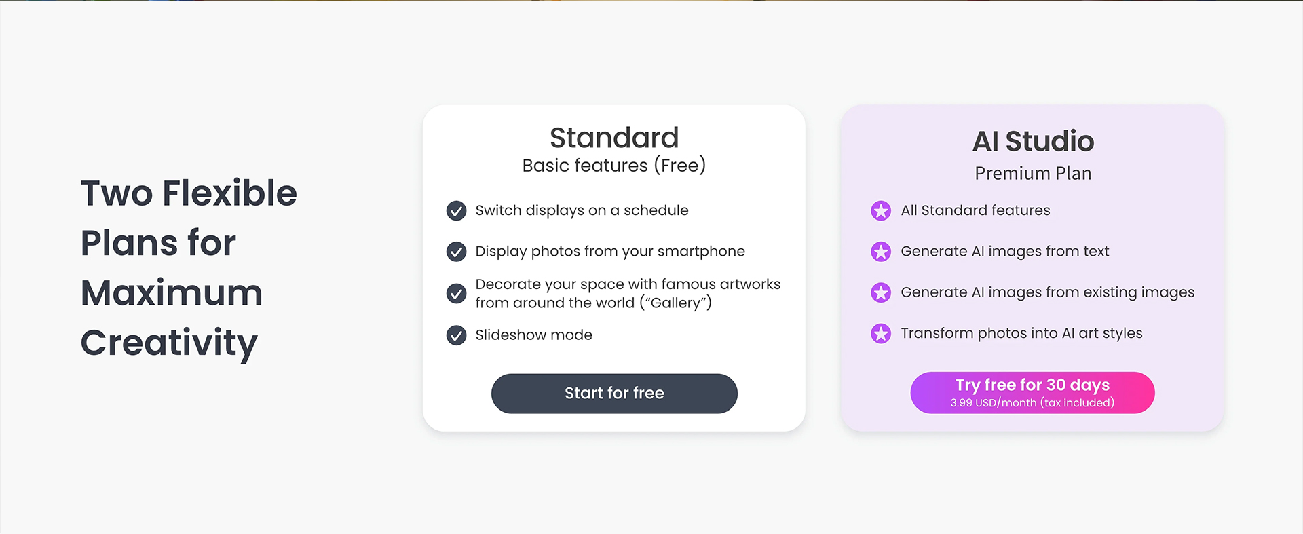The width and height of the screenshot is (1303, 534).
Task: Click the Two Flexible Plans headline
Action: [189, 268]
